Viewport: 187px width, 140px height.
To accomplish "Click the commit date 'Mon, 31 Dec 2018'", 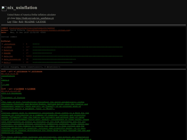I will click(x=19, y=32).
